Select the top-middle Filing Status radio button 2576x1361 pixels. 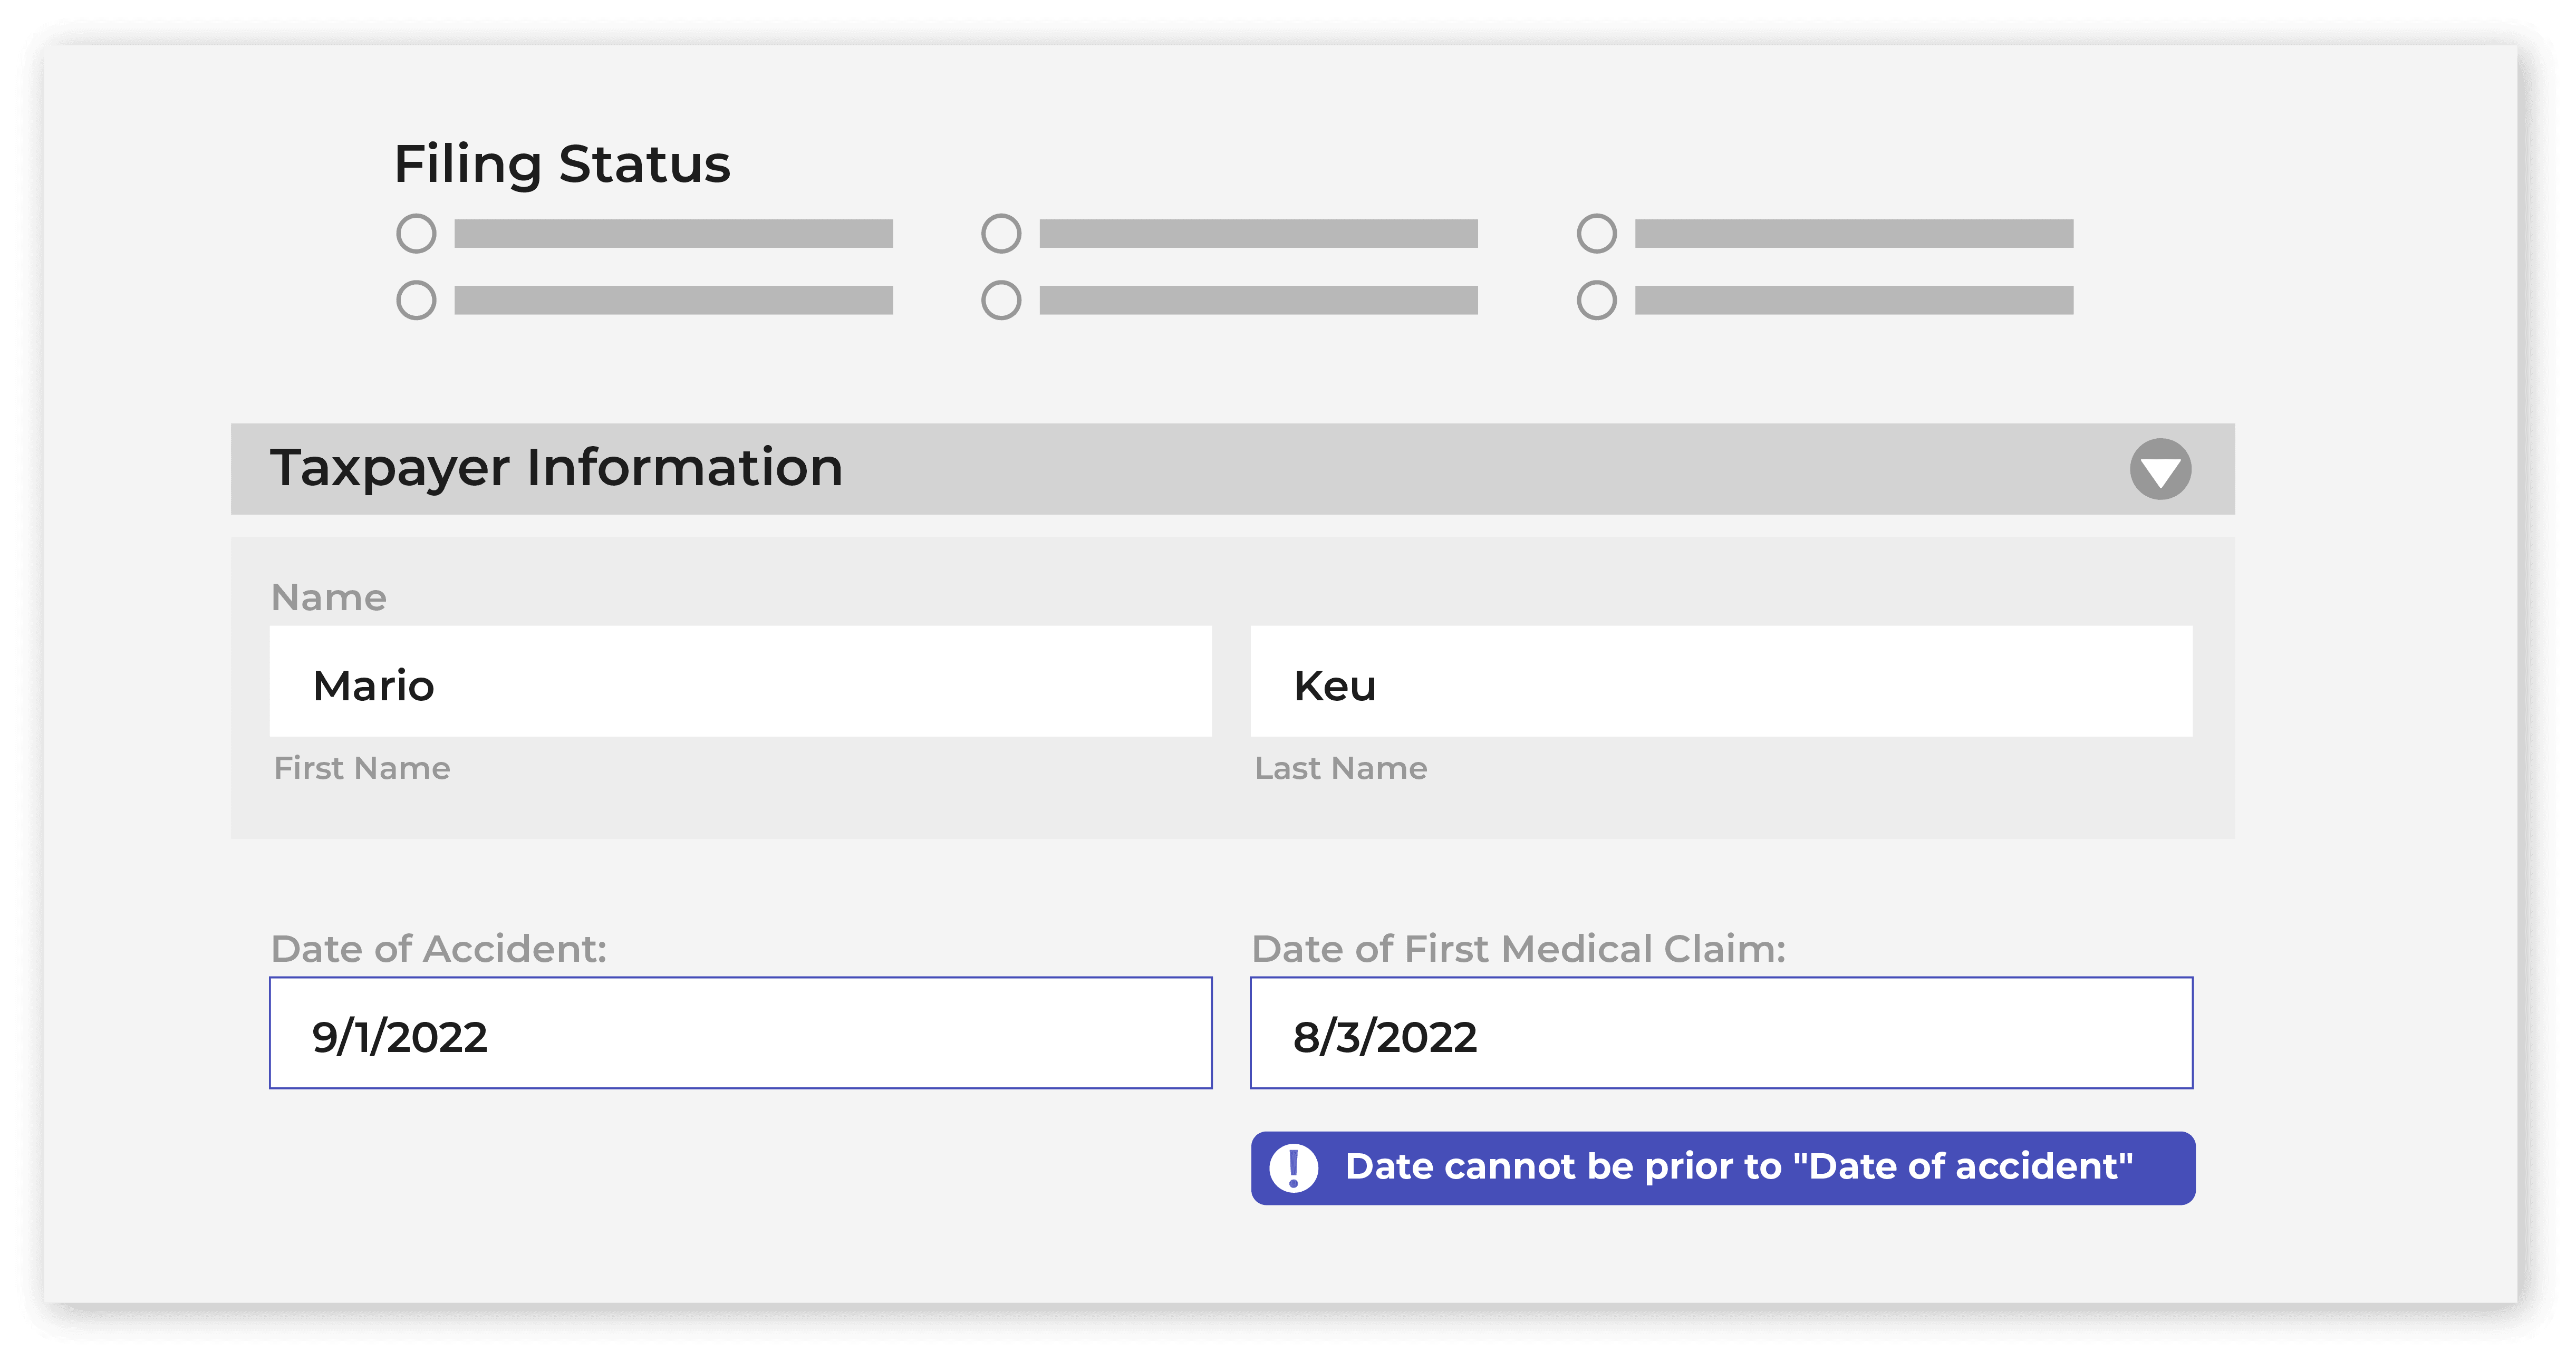coord(1001,234)
